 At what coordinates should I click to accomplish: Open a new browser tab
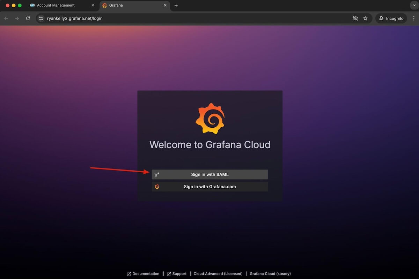coord(176,5)
